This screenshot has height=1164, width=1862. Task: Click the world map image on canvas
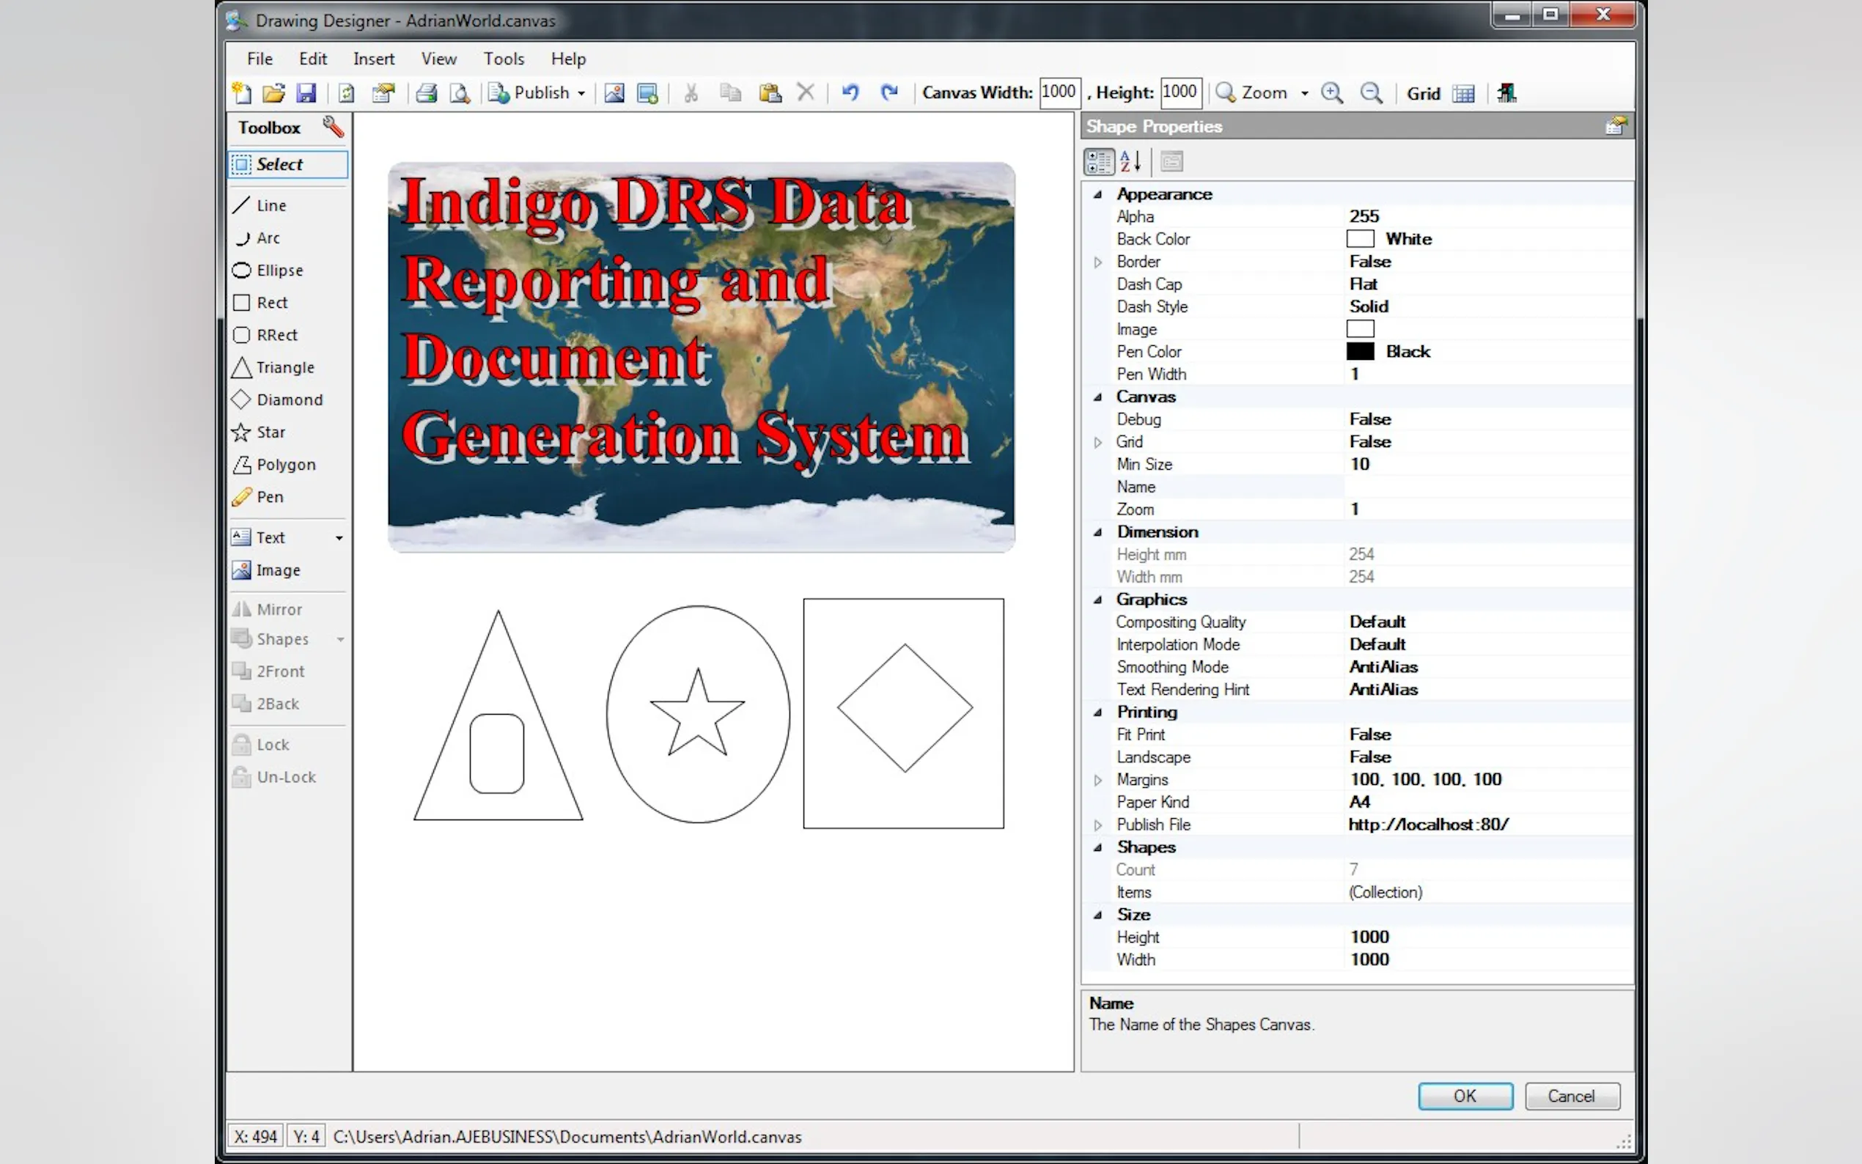pyautogui.click(x=701, y=356)
